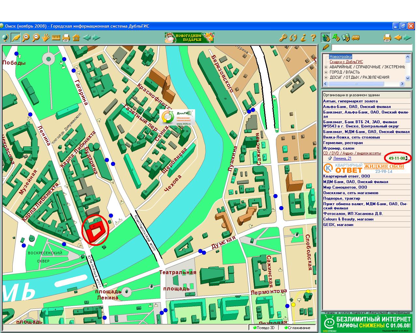Expand ДОСУГ / ОТДЫХ / РАЗВЛЕЧЕНИЯ category
Viewport: 417px width, 333px height.
pyautogui.click(x=326, y=77)
